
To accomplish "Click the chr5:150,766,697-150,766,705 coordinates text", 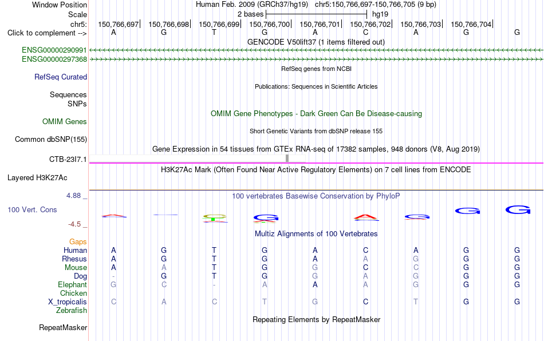I will point(376,5).
